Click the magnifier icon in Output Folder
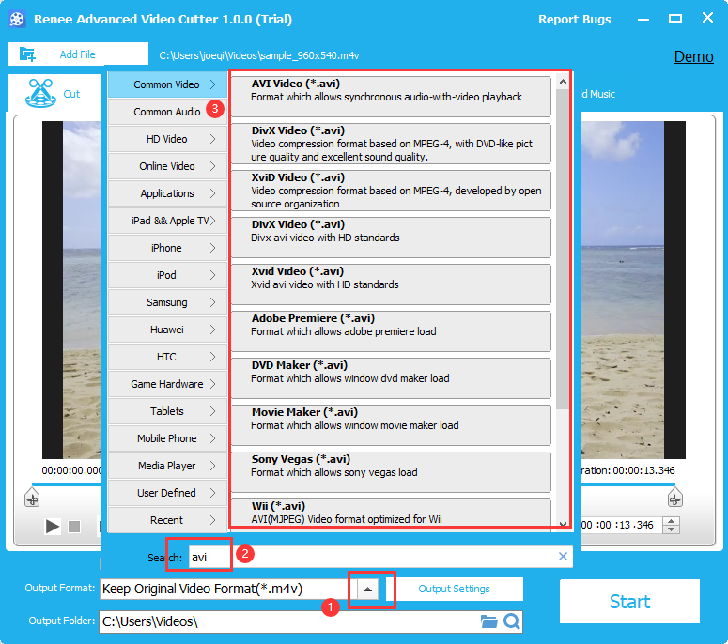This screenshot has height=644, width=728. tap(511, 621)
